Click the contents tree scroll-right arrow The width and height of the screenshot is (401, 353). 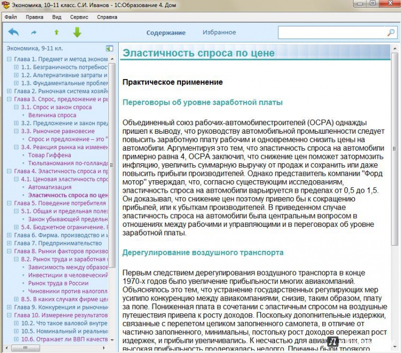point(104,347)
